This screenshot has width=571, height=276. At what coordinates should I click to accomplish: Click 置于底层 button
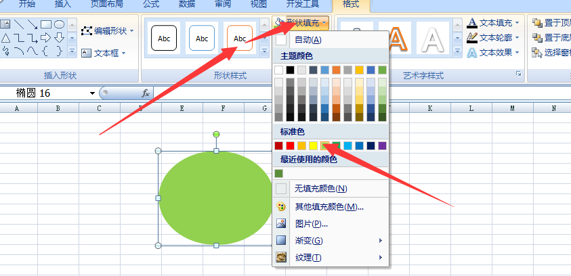pyautogui.click(x=551, y=37)
